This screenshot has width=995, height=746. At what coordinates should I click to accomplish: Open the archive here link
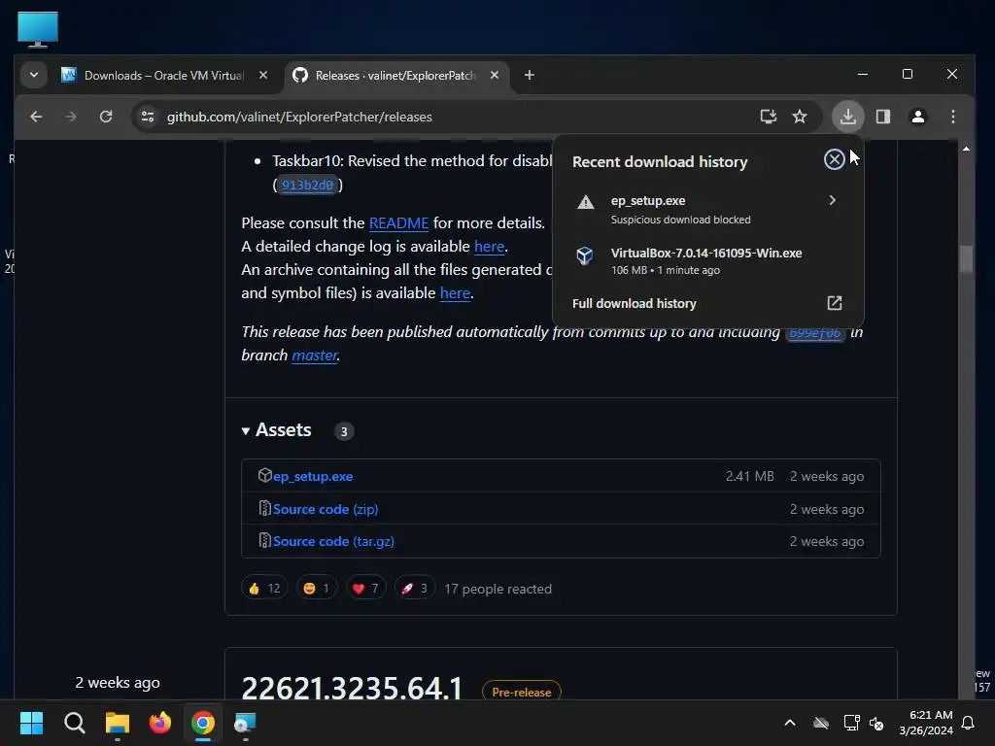click(455, 293)
